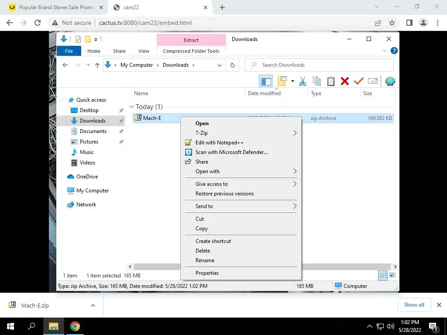Image resolution: width=447 pixels, height=335 pixels.
Task: Open File Explorer from the taskbar
Action: [x=53, y=326]
